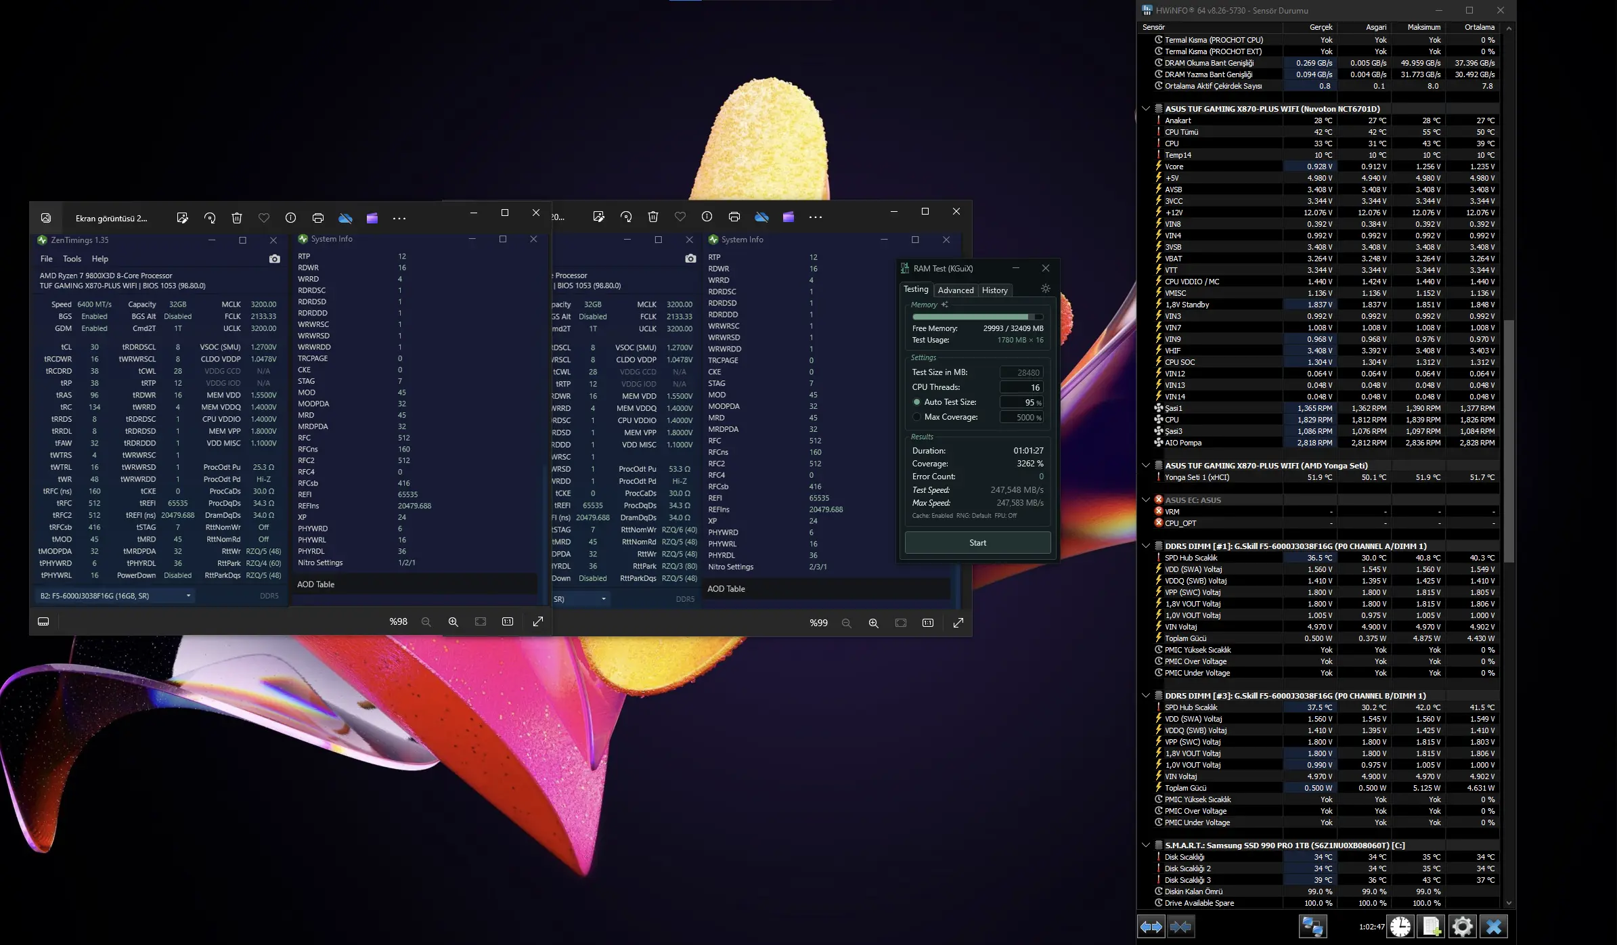Click the Maksimum column header in HWiNFO
1617x945 pixels.
[x=1418, y=27]
